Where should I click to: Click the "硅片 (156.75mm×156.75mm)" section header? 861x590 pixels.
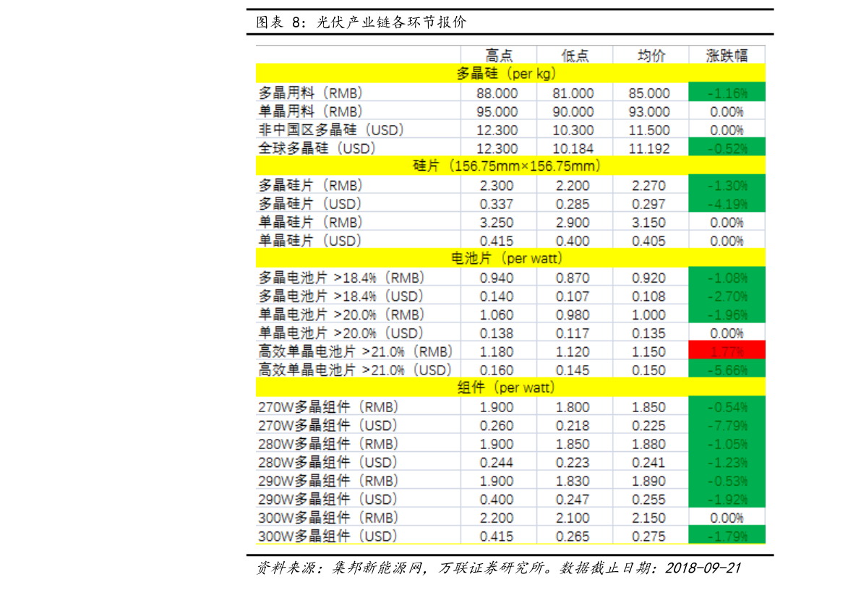coord(510,166)
